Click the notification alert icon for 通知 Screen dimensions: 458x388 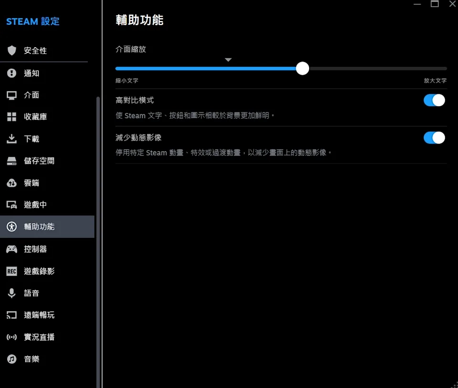click(12, 73)
